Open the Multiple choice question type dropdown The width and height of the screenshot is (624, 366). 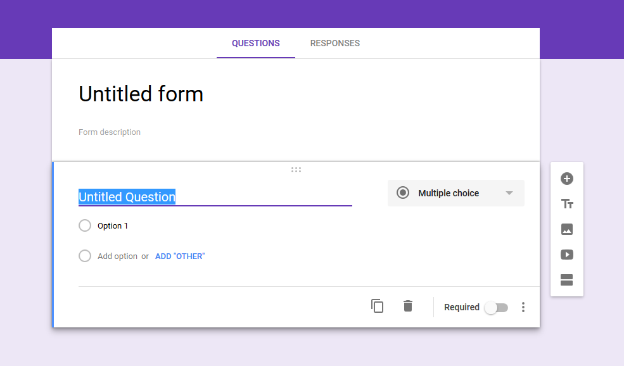point(455,193)
